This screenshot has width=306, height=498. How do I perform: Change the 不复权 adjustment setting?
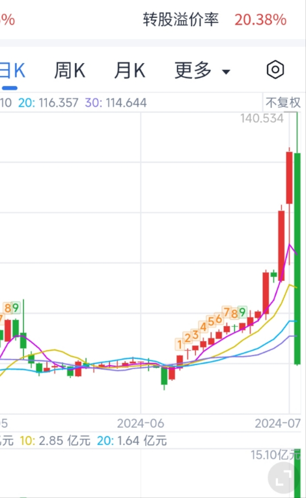pyautogui.click(x=283, y=102)
